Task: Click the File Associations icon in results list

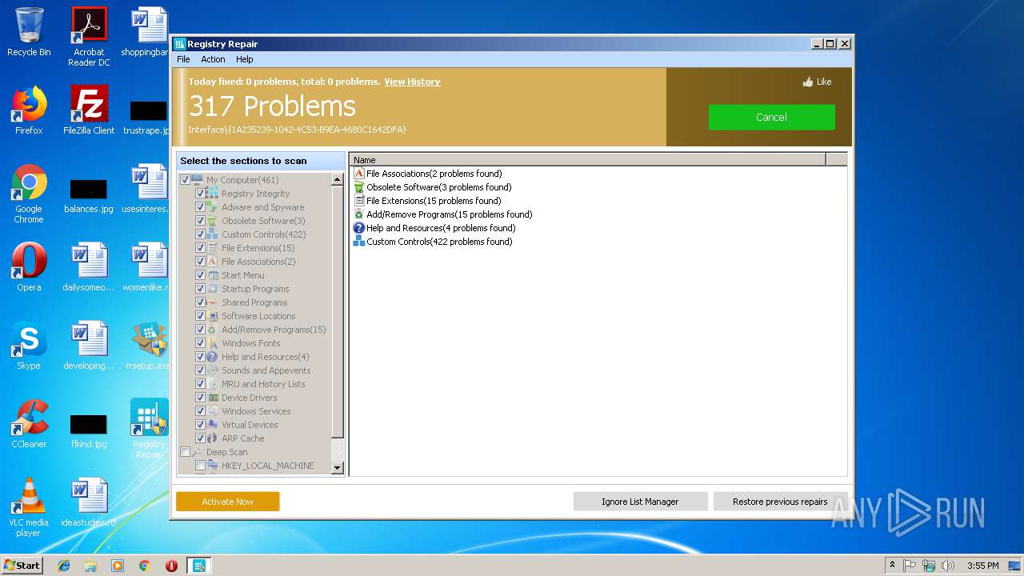Action: pyautogui.click(x=359, y=174)
